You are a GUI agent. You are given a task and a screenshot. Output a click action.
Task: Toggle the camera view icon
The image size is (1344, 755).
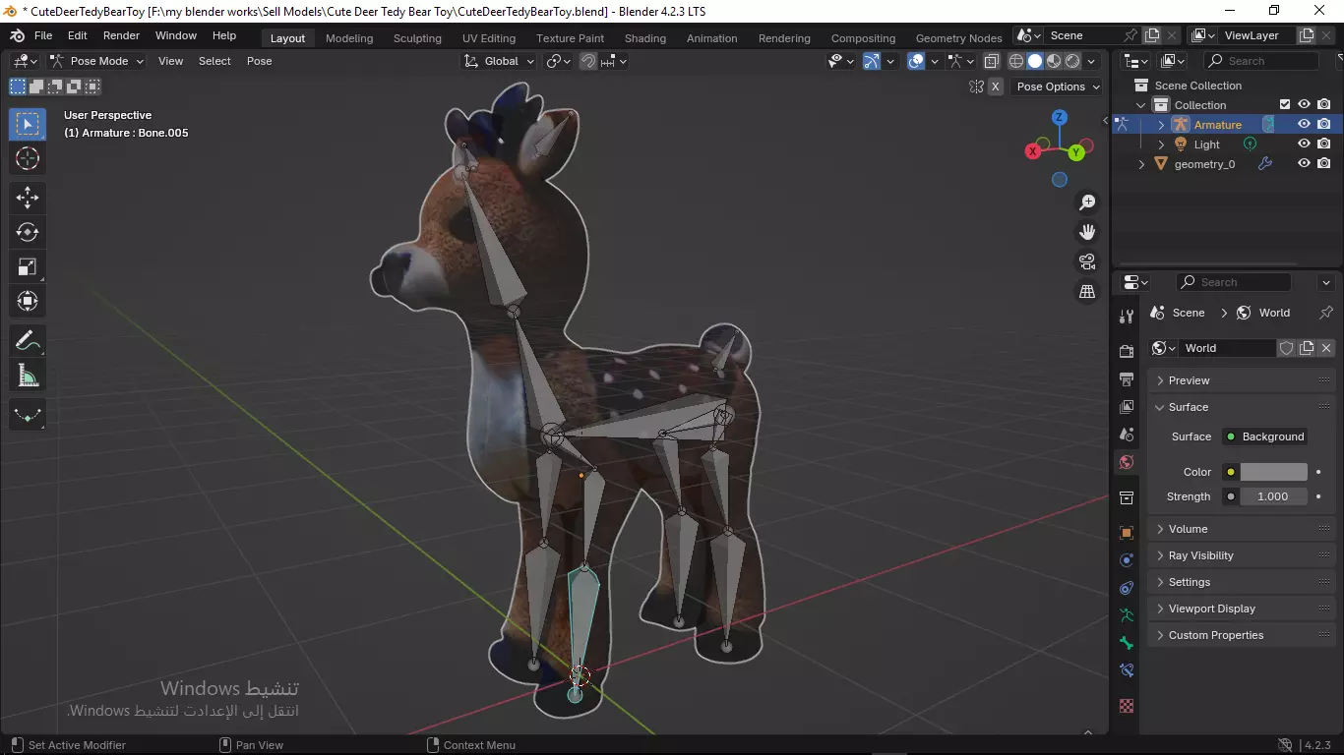pyautogui.click(x=1087, y=261)
